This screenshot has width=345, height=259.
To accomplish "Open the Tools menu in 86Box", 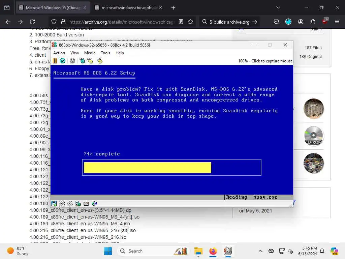I will 105,53.
